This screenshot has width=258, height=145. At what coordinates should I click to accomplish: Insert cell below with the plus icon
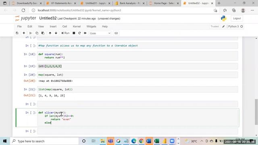24,33
